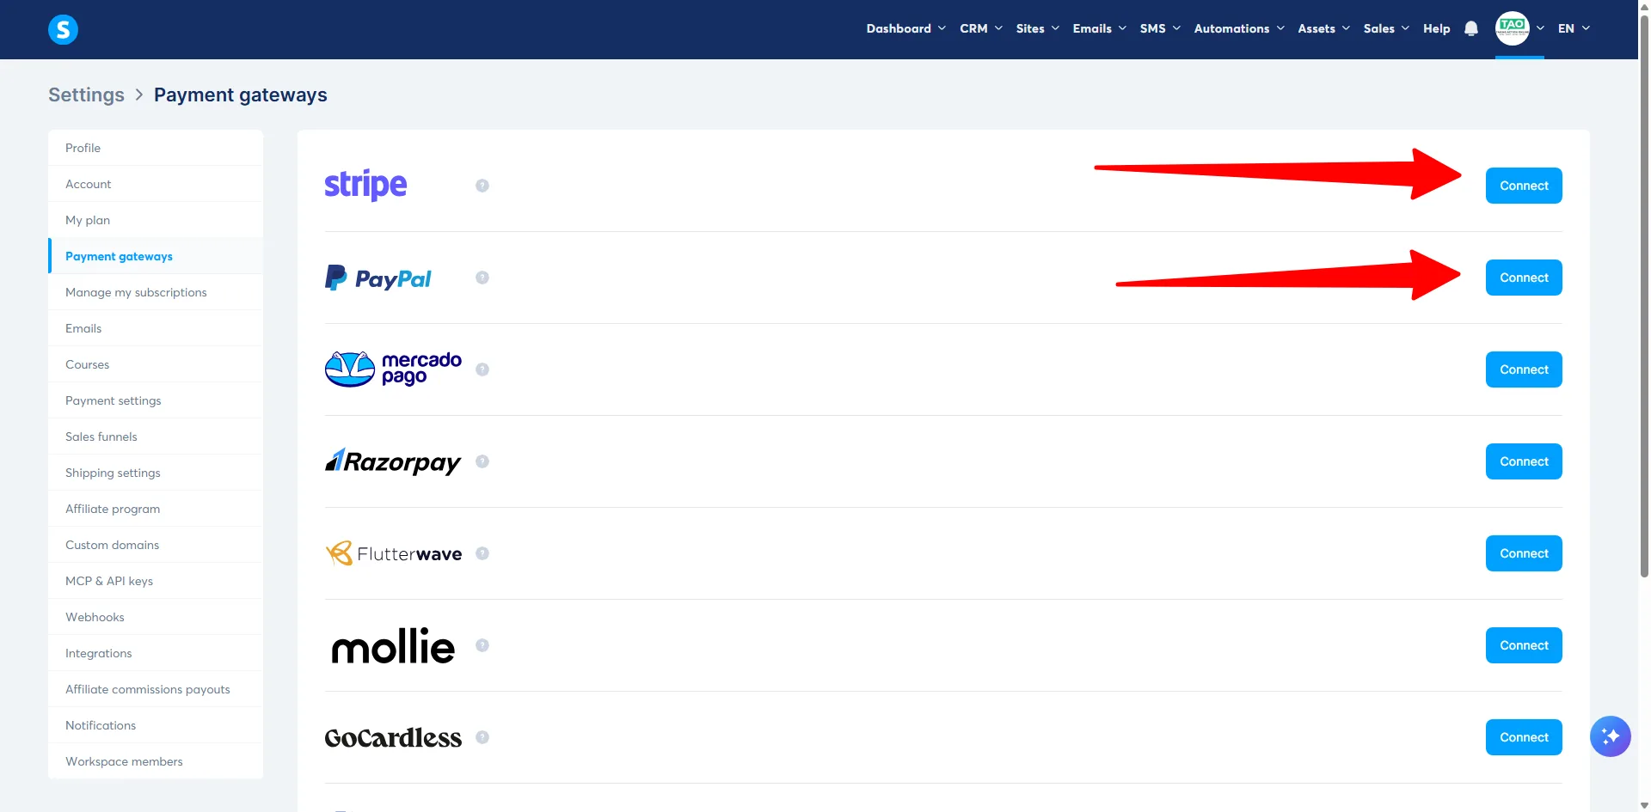Open the AI assistant sparkle button
The image size is (1651, 812).
1610,736
